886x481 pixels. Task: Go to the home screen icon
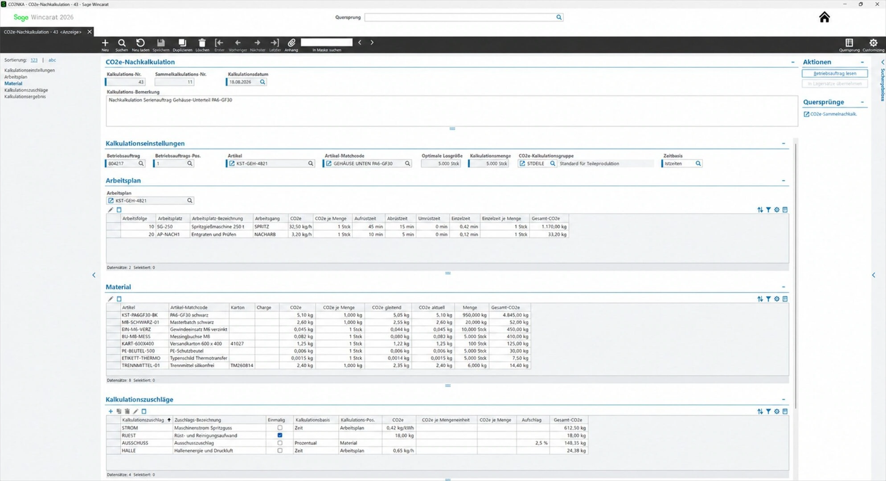click(x=824, y=17)
